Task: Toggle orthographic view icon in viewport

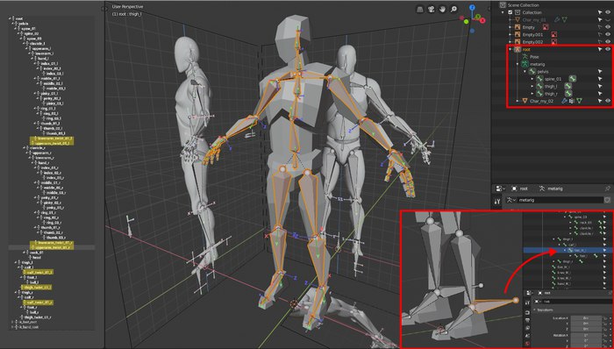Action: [x=420, y=9]
